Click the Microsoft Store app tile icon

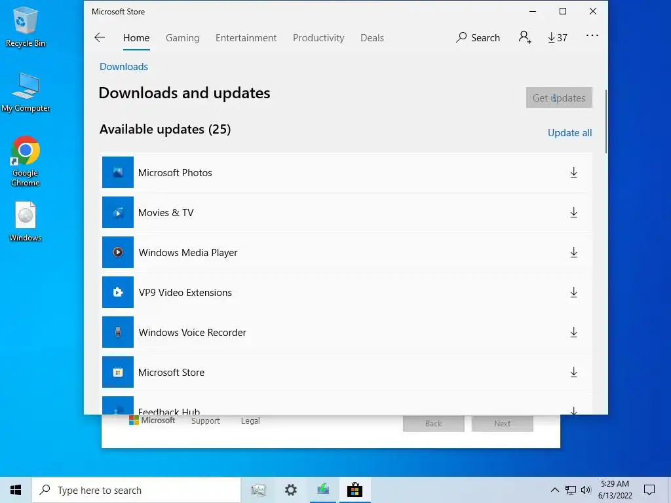click(x=118, y=372)
